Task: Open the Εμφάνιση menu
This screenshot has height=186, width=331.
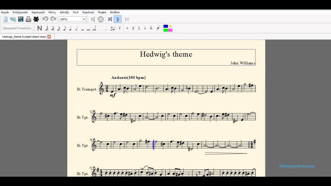Action: point(88,12)
